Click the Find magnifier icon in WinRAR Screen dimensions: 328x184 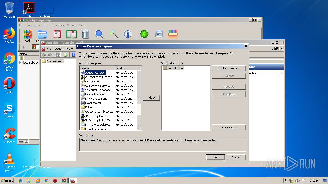coord(99,34)
